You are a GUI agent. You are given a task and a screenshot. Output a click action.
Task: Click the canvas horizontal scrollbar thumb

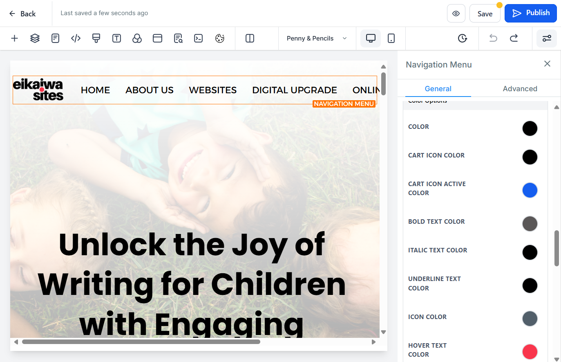click(x=141, y=342)
